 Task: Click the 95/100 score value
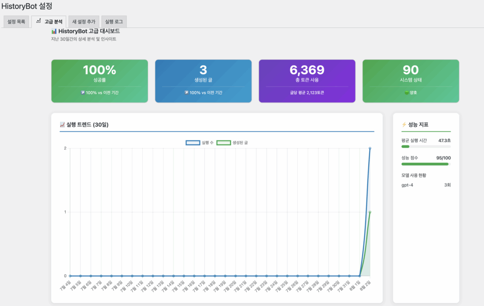[443, 158]
